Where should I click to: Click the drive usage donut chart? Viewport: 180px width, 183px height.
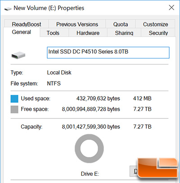[89, 148]
